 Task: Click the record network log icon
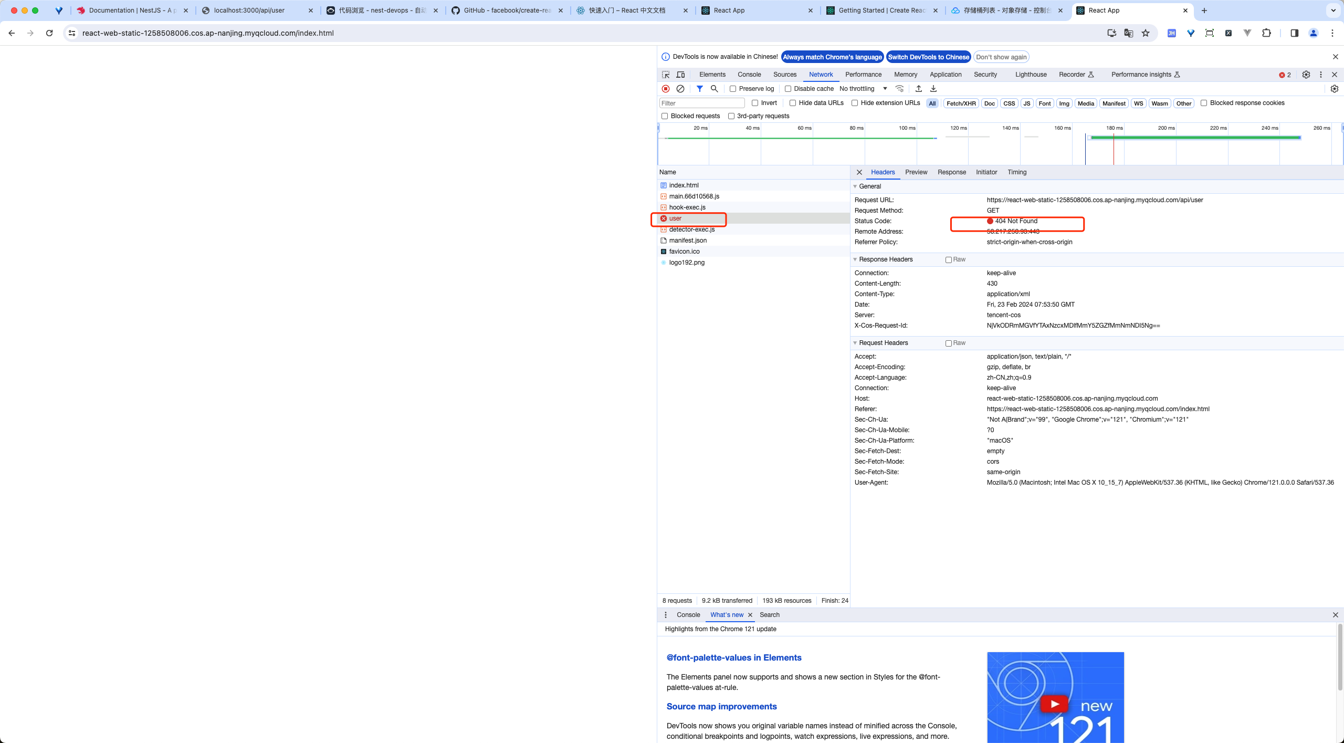pyautogui.click(x=666, y=89)
